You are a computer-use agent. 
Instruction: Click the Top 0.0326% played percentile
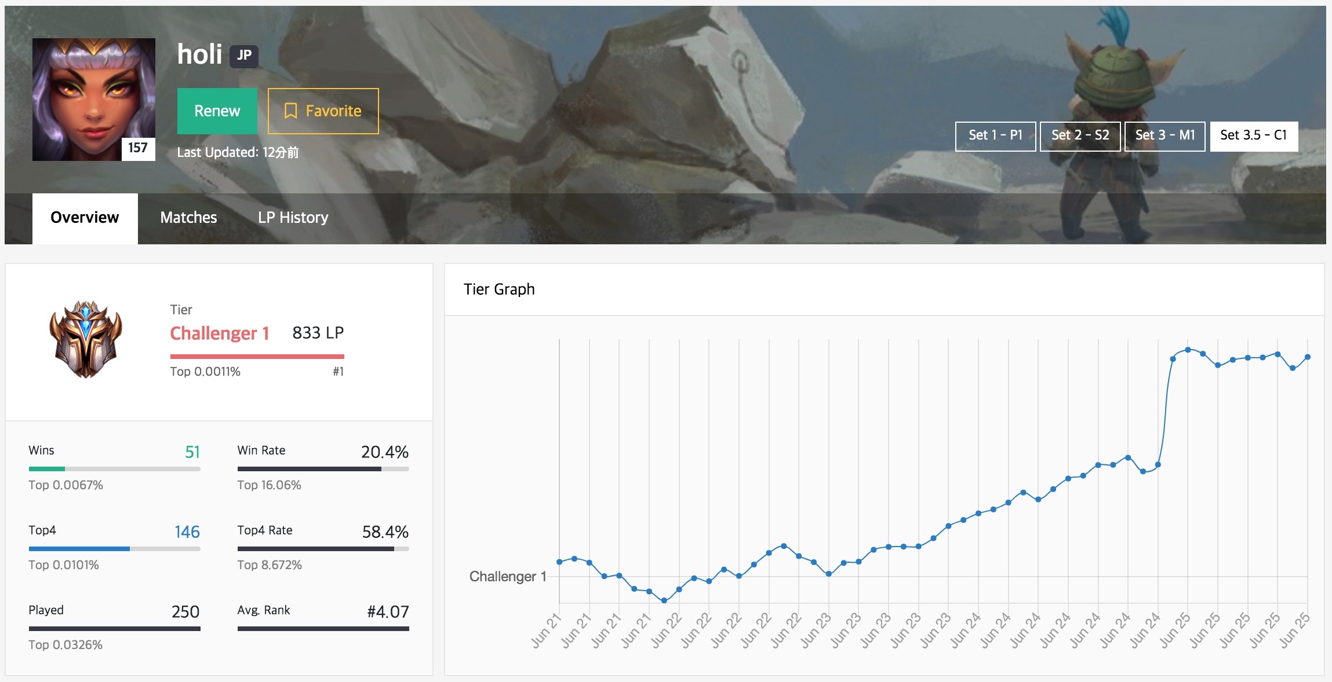click(x=65, y=645)
